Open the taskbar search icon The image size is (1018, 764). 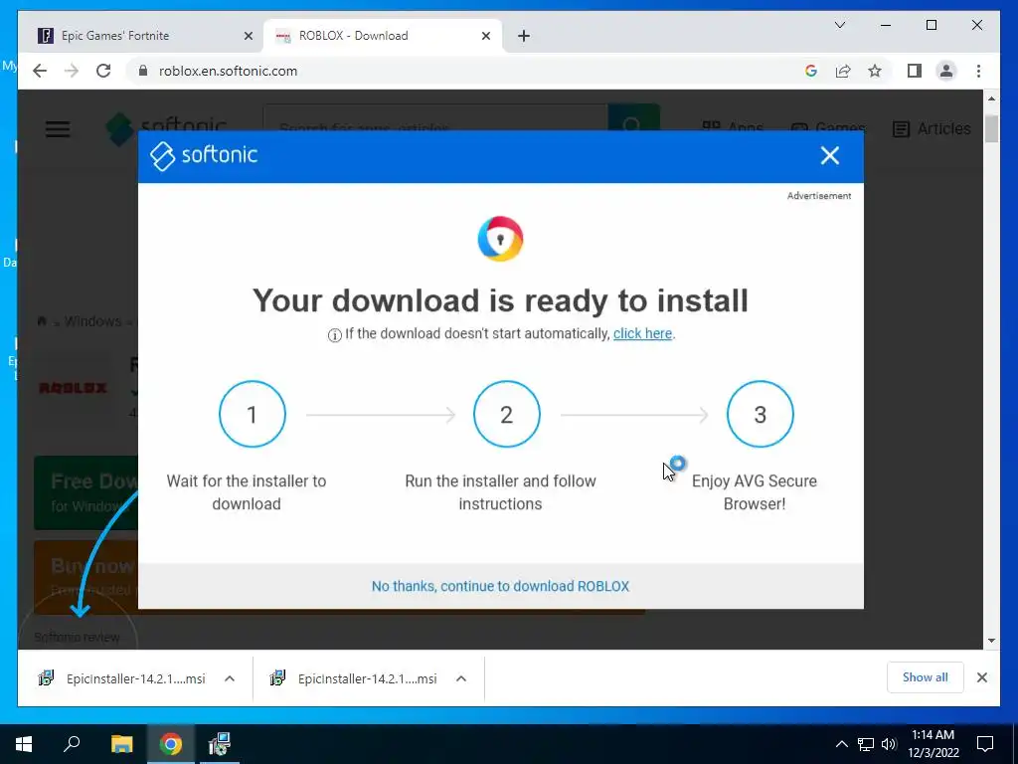pos(72,743)
